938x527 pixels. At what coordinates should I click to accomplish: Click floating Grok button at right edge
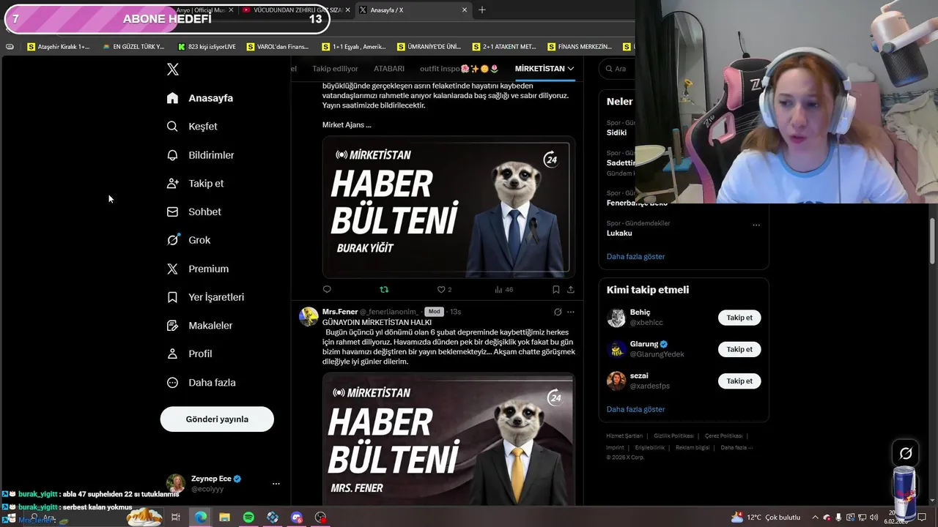click(906, 454)
